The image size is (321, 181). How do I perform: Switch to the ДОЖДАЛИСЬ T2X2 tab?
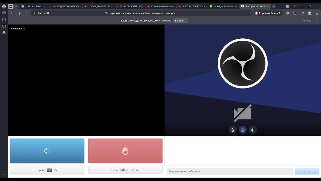[x=98, y=6]
